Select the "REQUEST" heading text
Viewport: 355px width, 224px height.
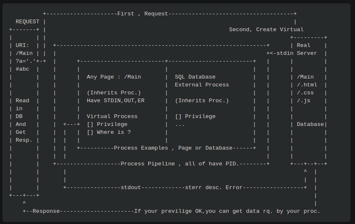pyautogui.click(x=27, y=22)
